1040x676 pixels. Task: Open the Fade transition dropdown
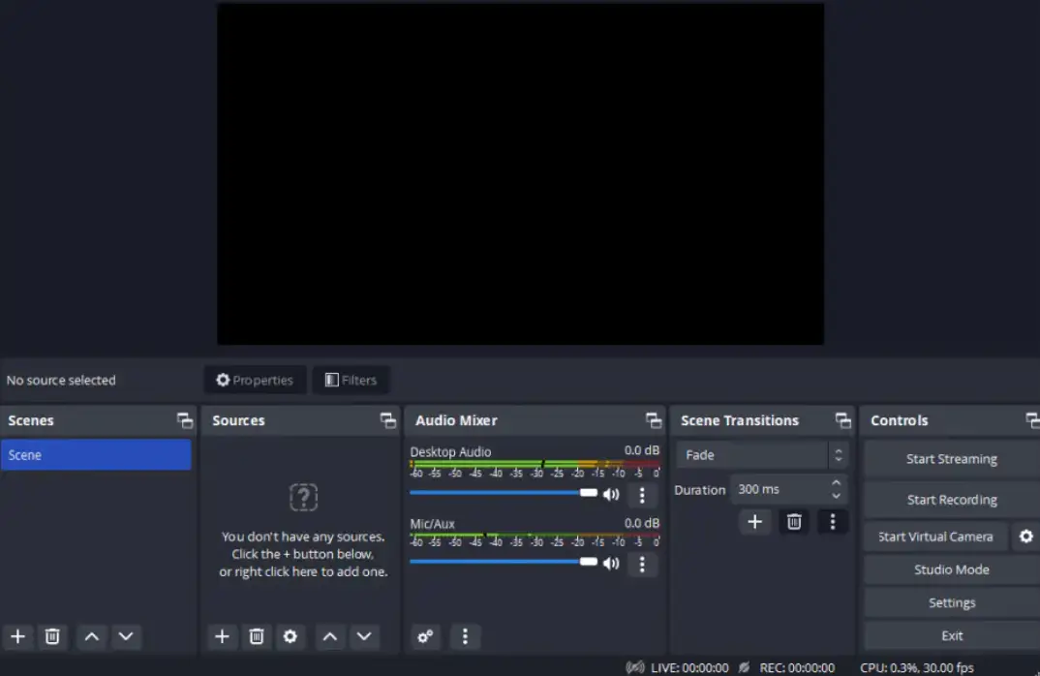coord(755,454)
